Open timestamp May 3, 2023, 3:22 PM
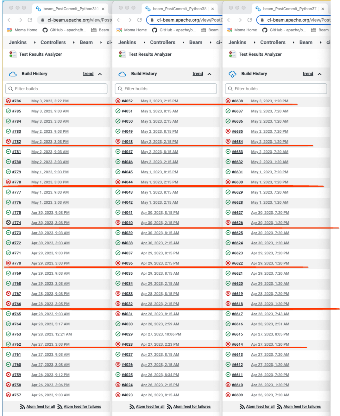Viewport: 340px width, 416px height. [50, 101]
